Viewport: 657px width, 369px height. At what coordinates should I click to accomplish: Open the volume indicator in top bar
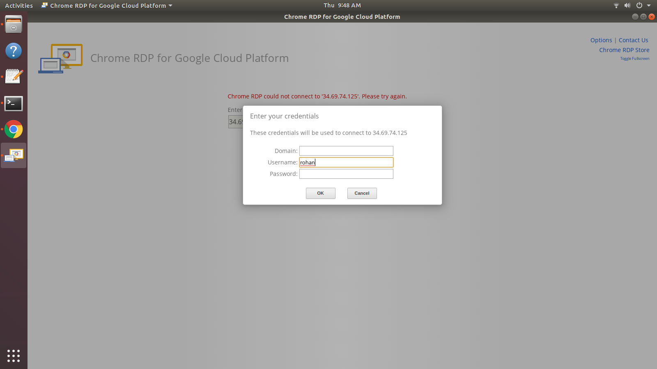(x=627, y=5)
